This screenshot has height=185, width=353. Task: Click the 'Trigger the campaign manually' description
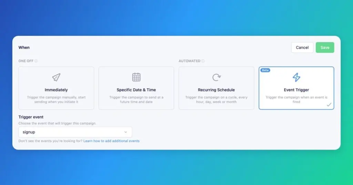click(56, 99)
